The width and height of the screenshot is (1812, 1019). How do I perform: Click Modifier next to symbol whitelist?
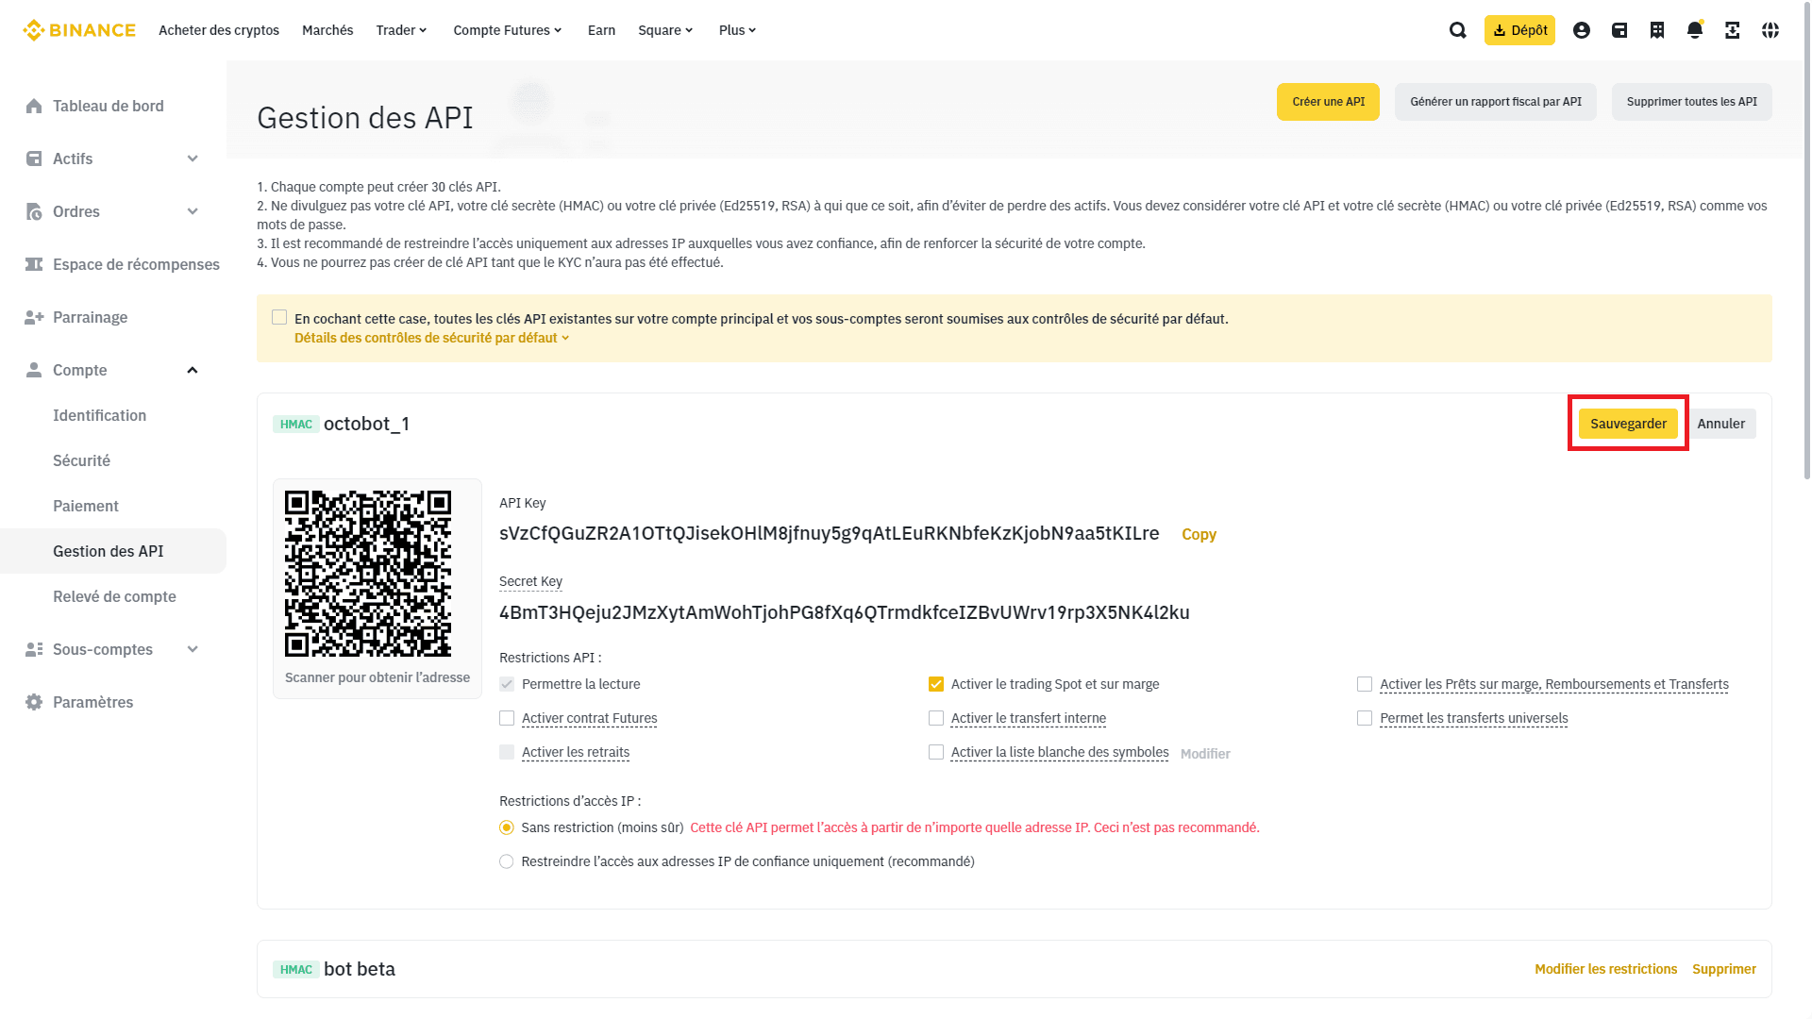1205,754
